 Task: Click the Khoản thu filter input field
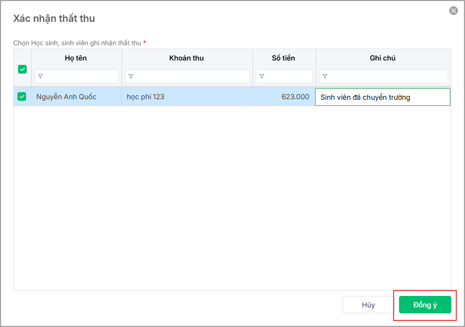(191, 76)
